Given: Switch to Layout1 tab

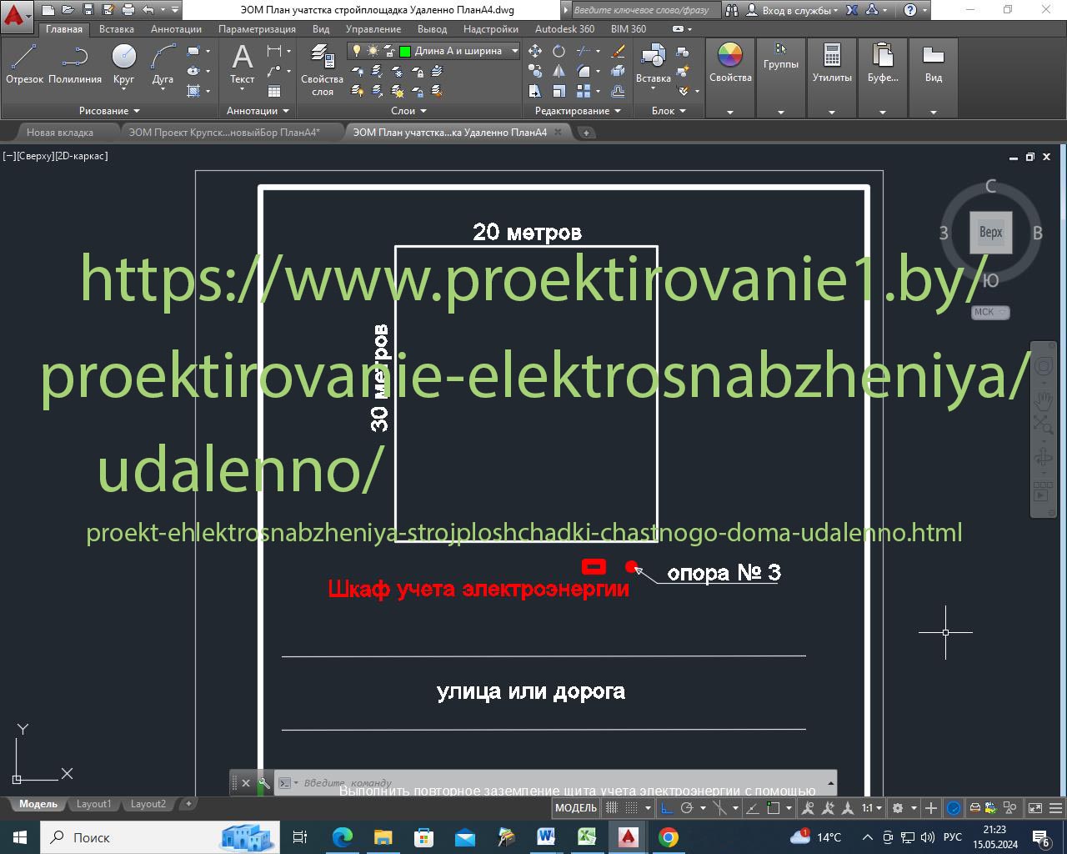Looking at the screenshot, I should click(x=93, y=804).
